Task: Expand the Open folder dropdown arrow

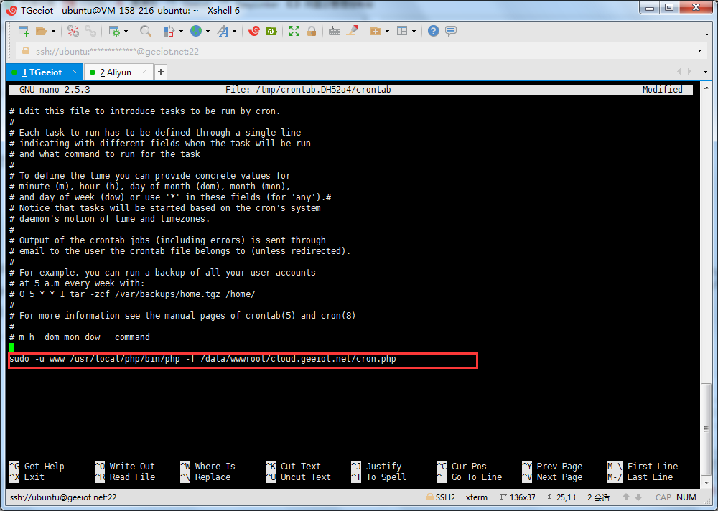Action: (53, 32)
